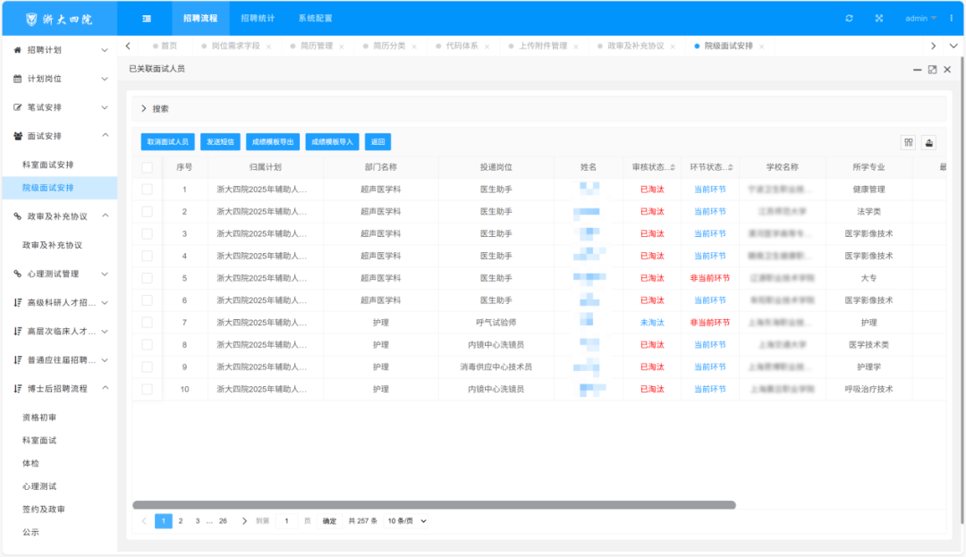Image resolution: width=966 pixels, height=557 pixels.
Task: Close the 代码体系 tab
Action: pyautogui.click(x=487, y=46)
